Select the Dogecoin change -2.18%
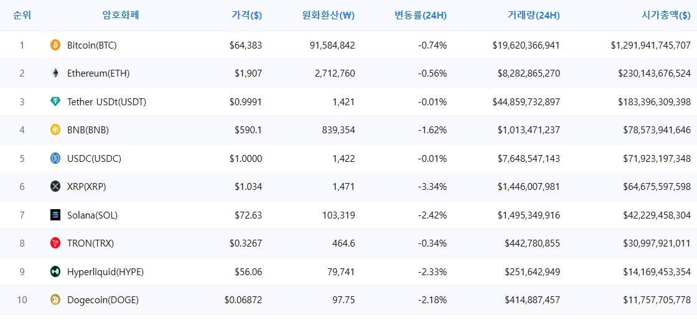Viewport: 697px width, 320px height. 433,300
